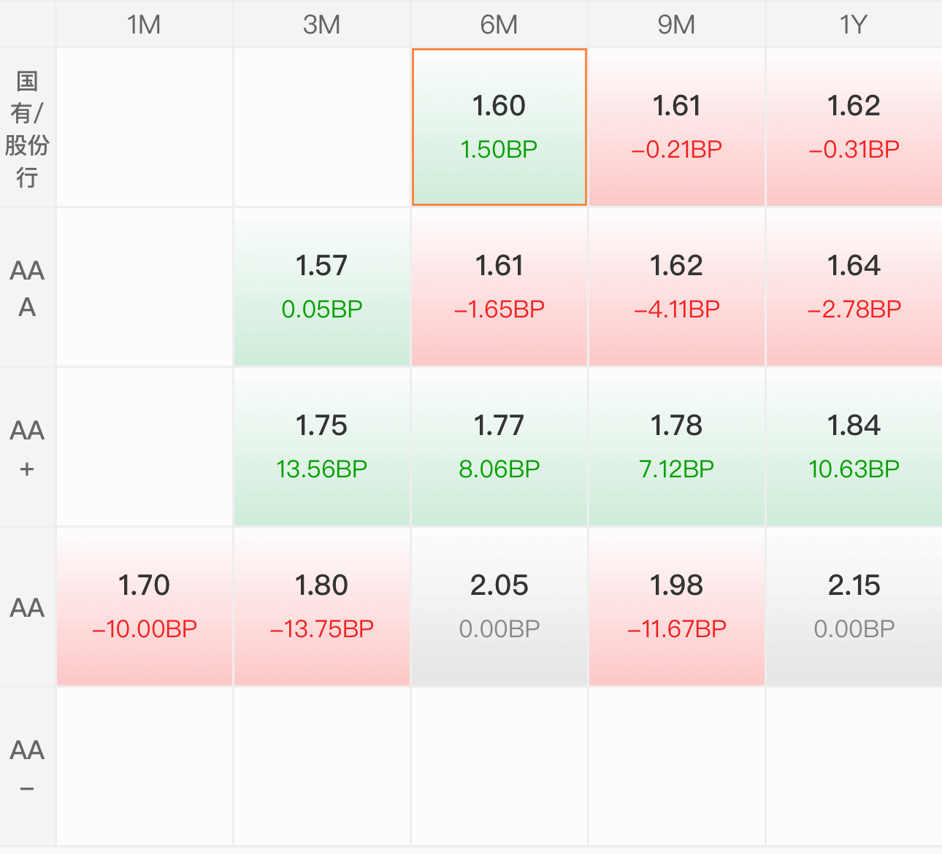The height and width of the screenshot is (854, 942).
Task: Open the AAA 3M cell showing 1.57
Action: (322, 288)
